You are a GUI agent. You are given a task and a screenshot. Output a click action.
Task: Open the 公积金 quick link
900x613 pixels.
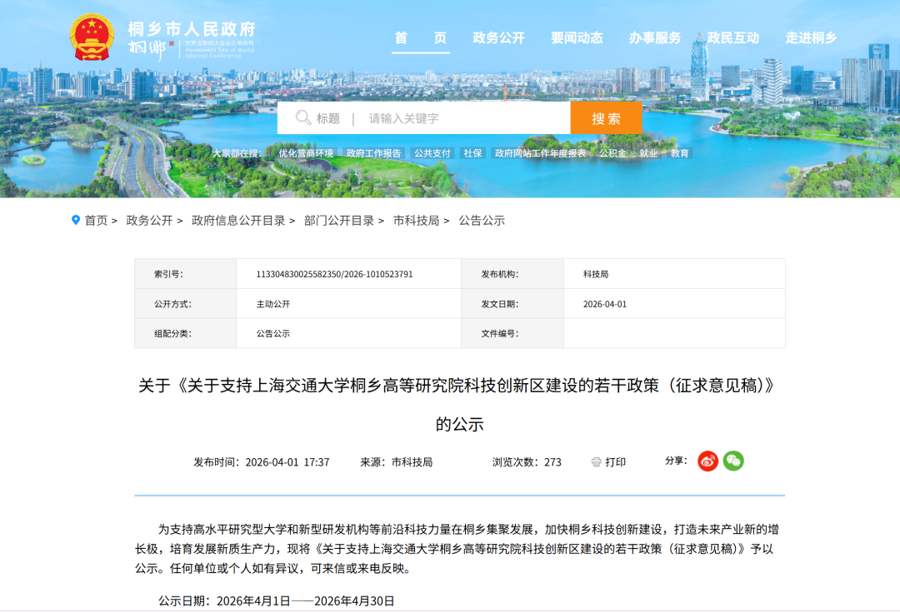(x=612, y=153)
